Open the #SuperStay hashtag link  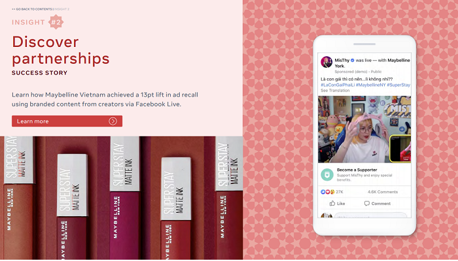(398, 85)
